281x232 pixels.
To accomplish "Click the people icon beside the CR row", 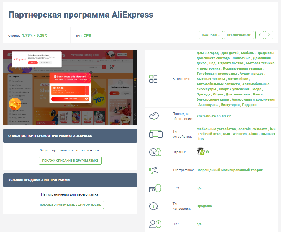I will 156,224.
